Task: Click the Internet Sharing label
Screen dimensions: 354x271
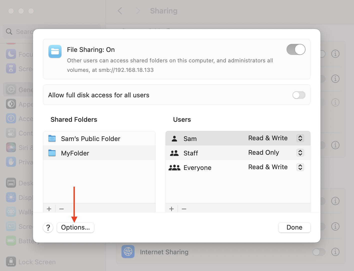Action: coord(164,252)
